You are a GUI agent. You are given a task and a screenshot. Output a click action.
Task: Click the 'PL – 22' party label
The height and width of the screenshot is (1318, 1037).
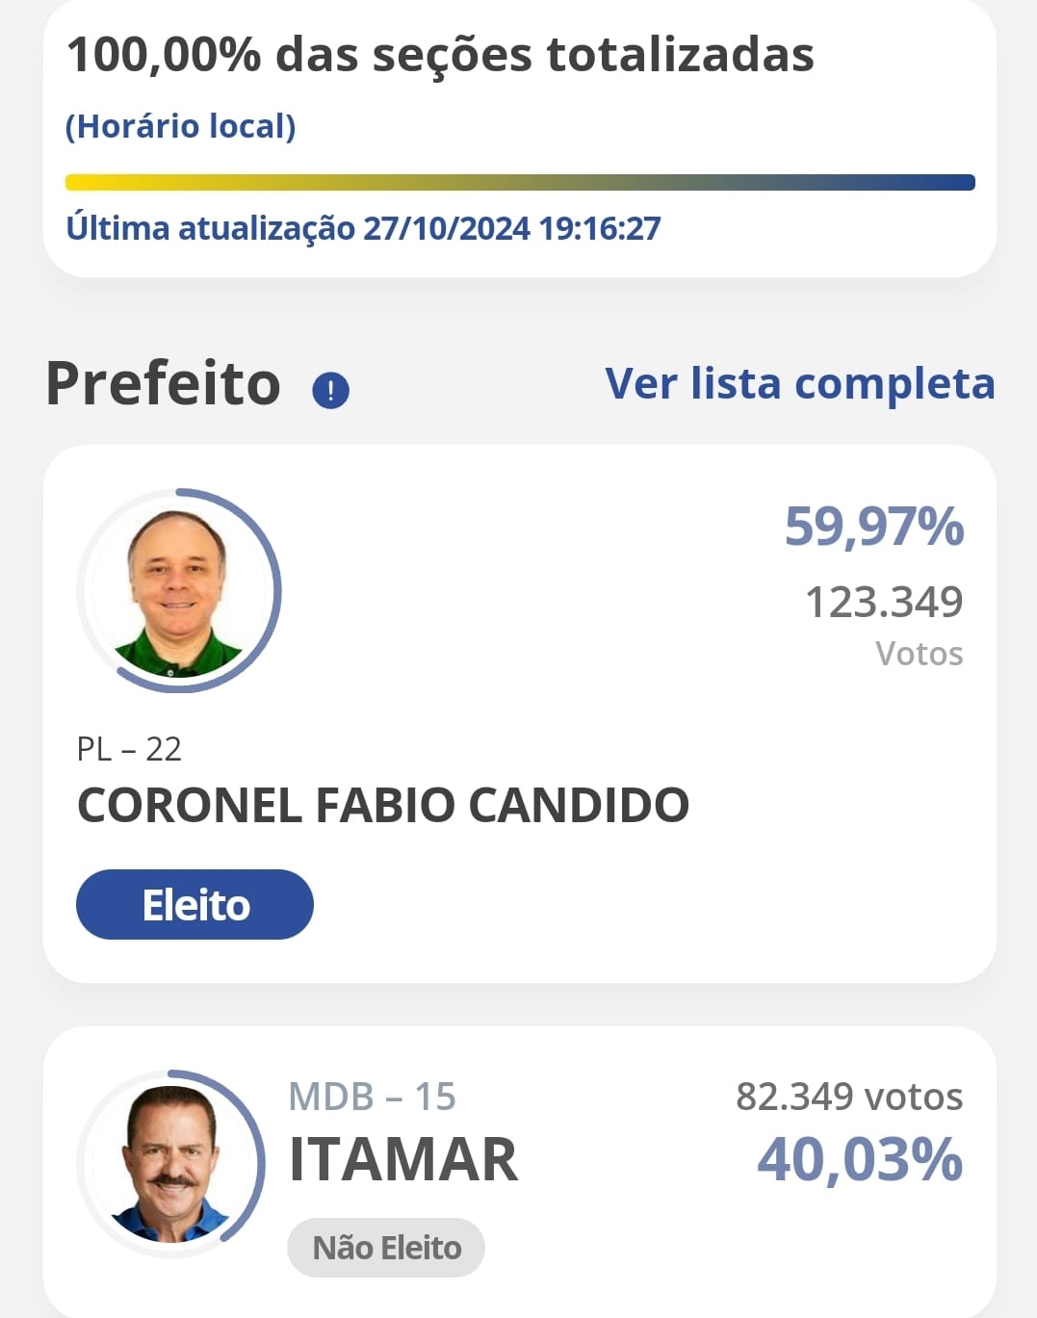(129, 749)
